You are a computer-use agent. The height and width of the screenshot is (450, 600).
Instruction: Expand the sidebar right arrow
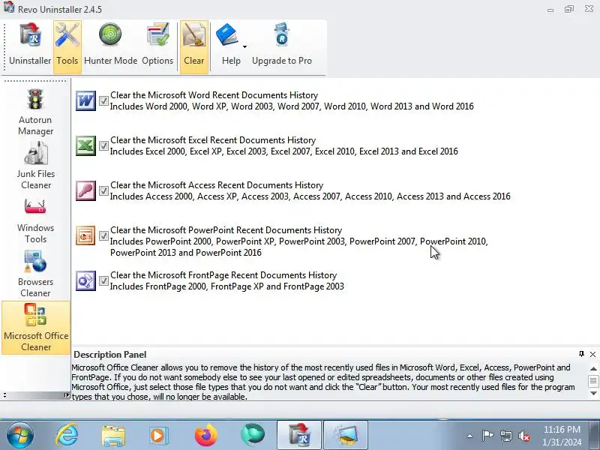67,395
